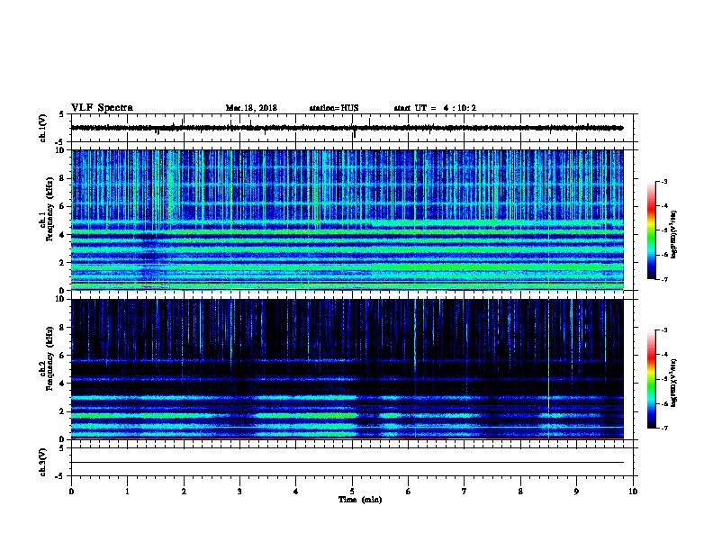Click the ch.1 color bar log(PSD) unit label

pyautogui.click(x=673, y=234)
